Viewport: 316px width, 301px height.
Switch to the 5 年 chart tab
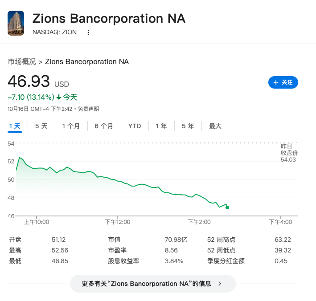pyautogui.click(x=188, y=126)
